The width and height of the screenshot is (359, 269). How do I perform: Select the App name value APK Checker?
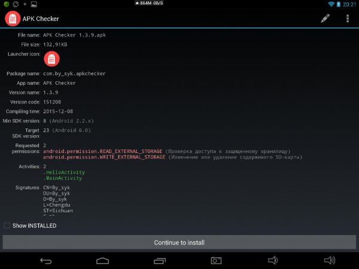coord(59,83)
